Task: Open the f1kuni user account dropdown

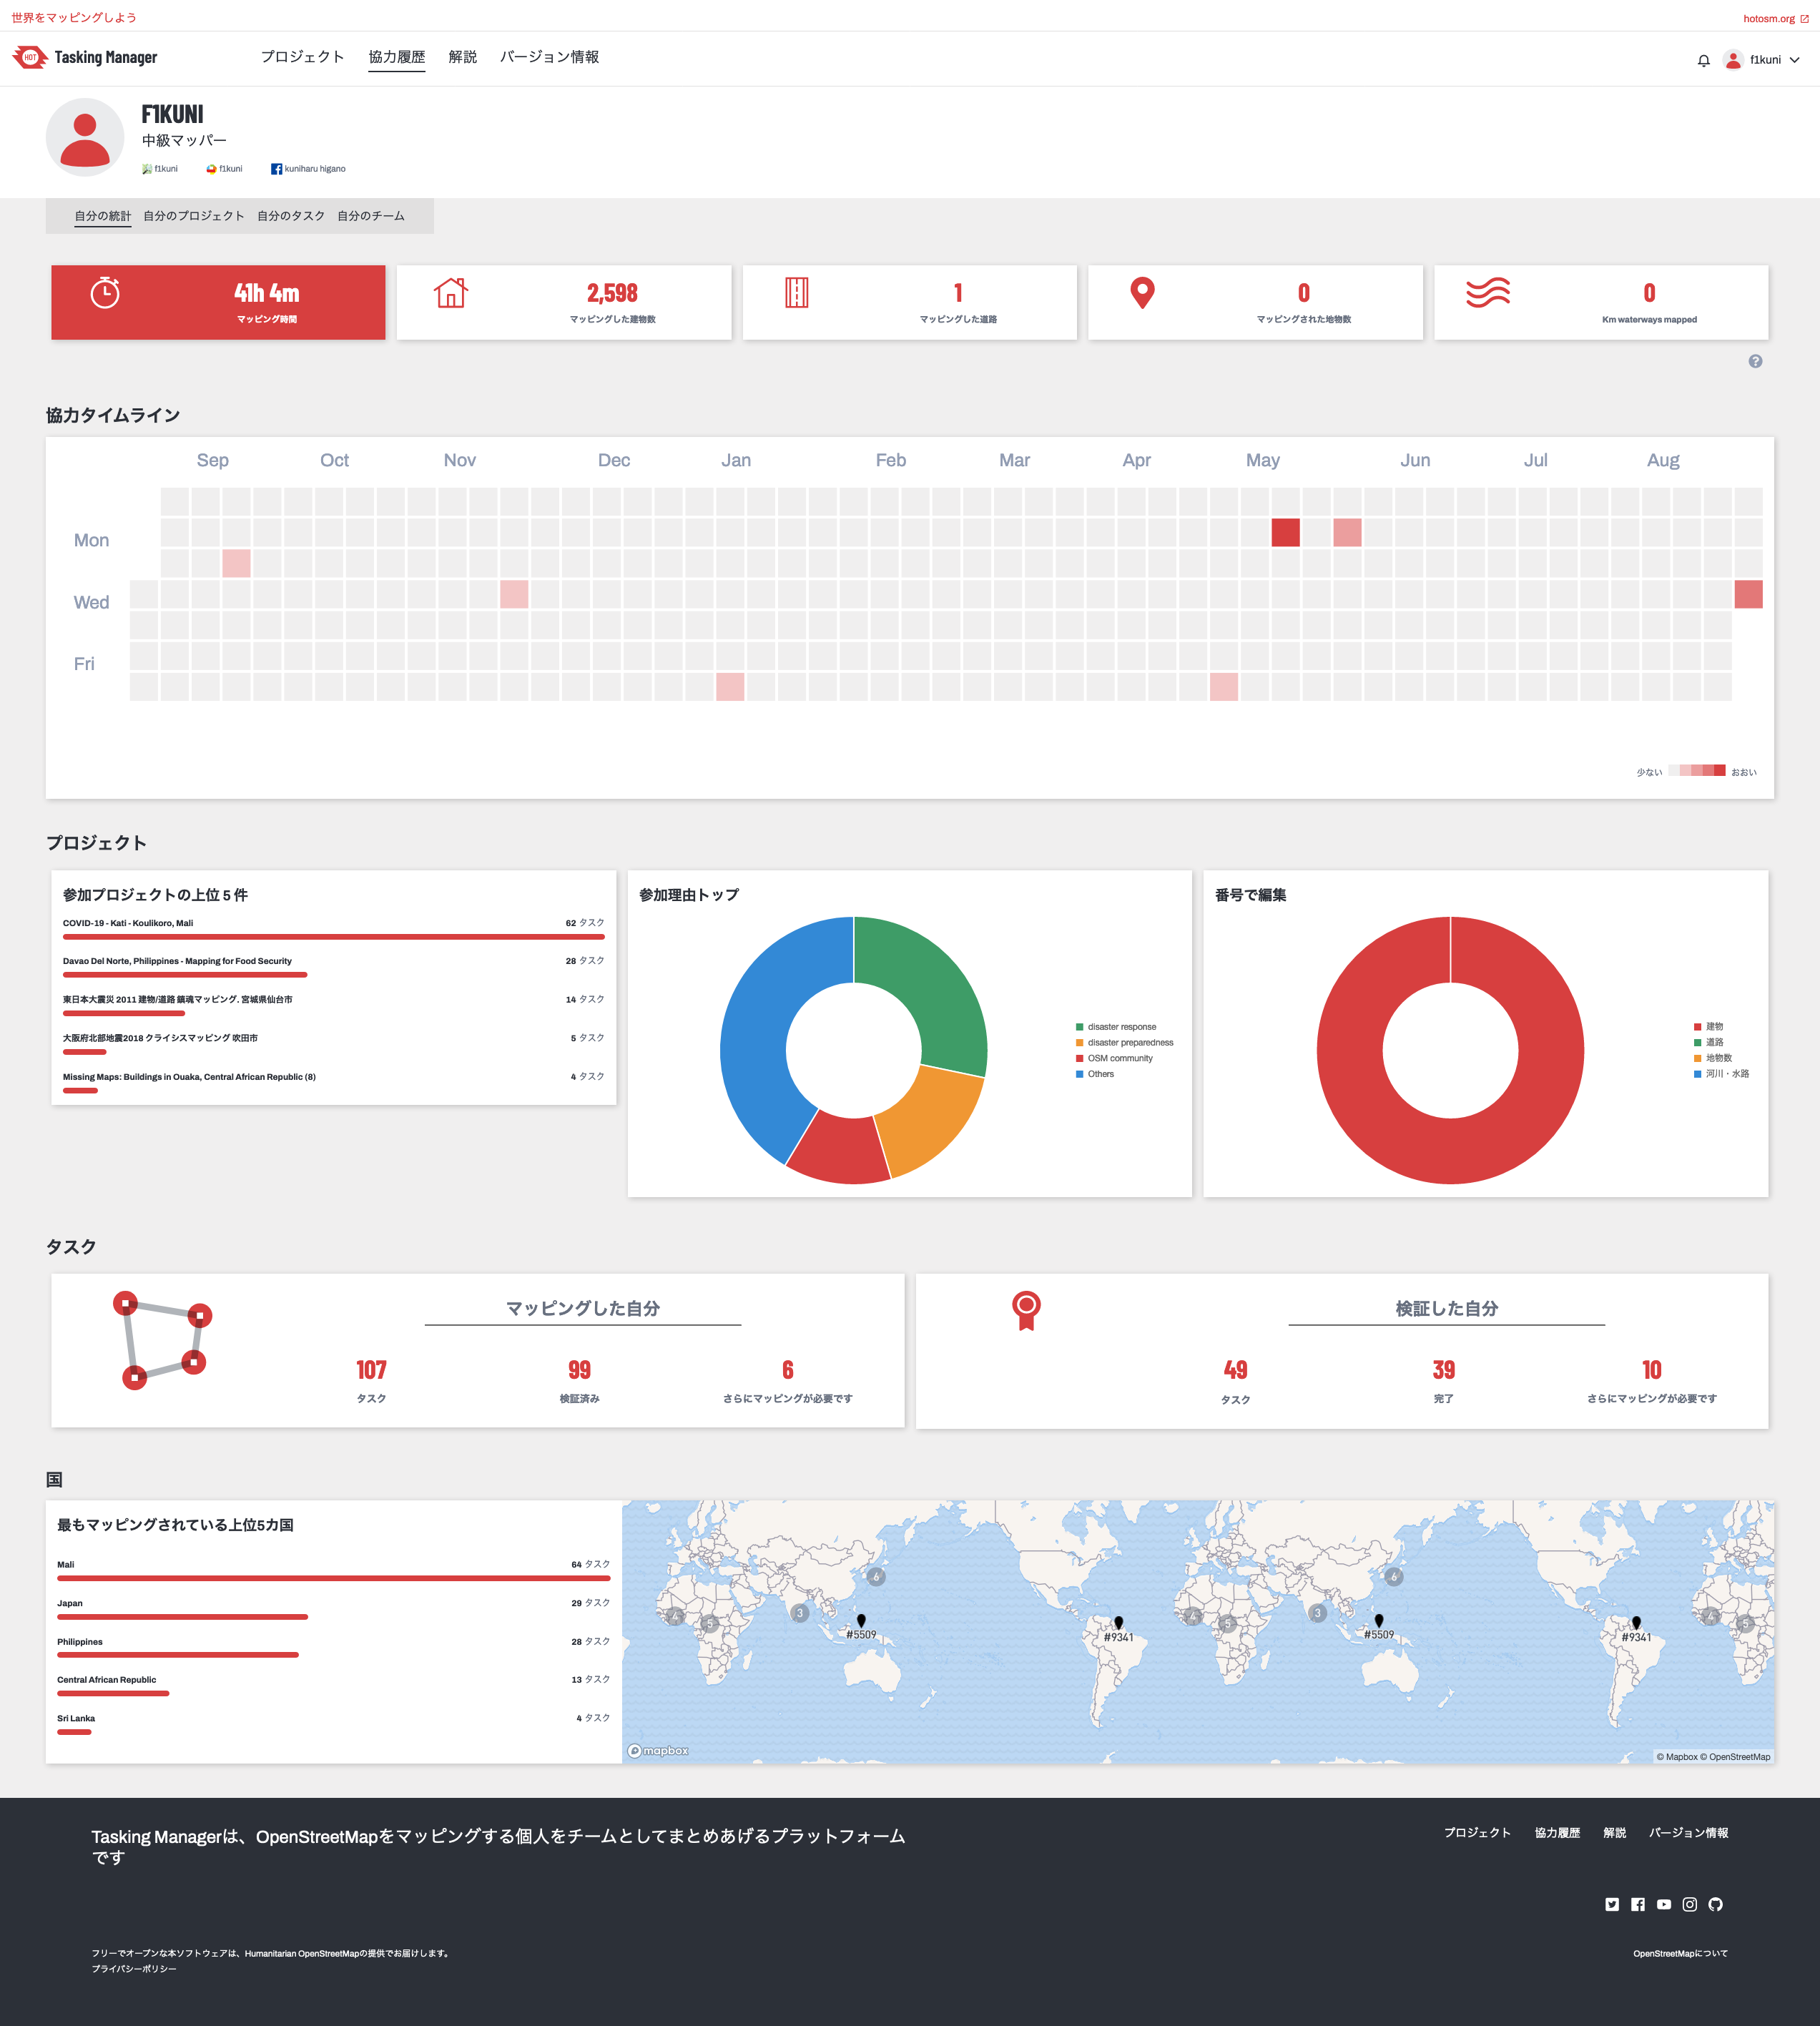Action: pyautogui.click(x=1765, y=60)
